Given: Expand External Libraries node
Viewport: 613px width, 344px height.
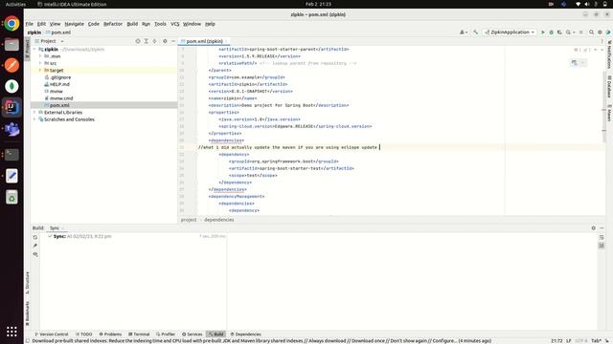Looking at the screenshot, I should coord(34,113).
